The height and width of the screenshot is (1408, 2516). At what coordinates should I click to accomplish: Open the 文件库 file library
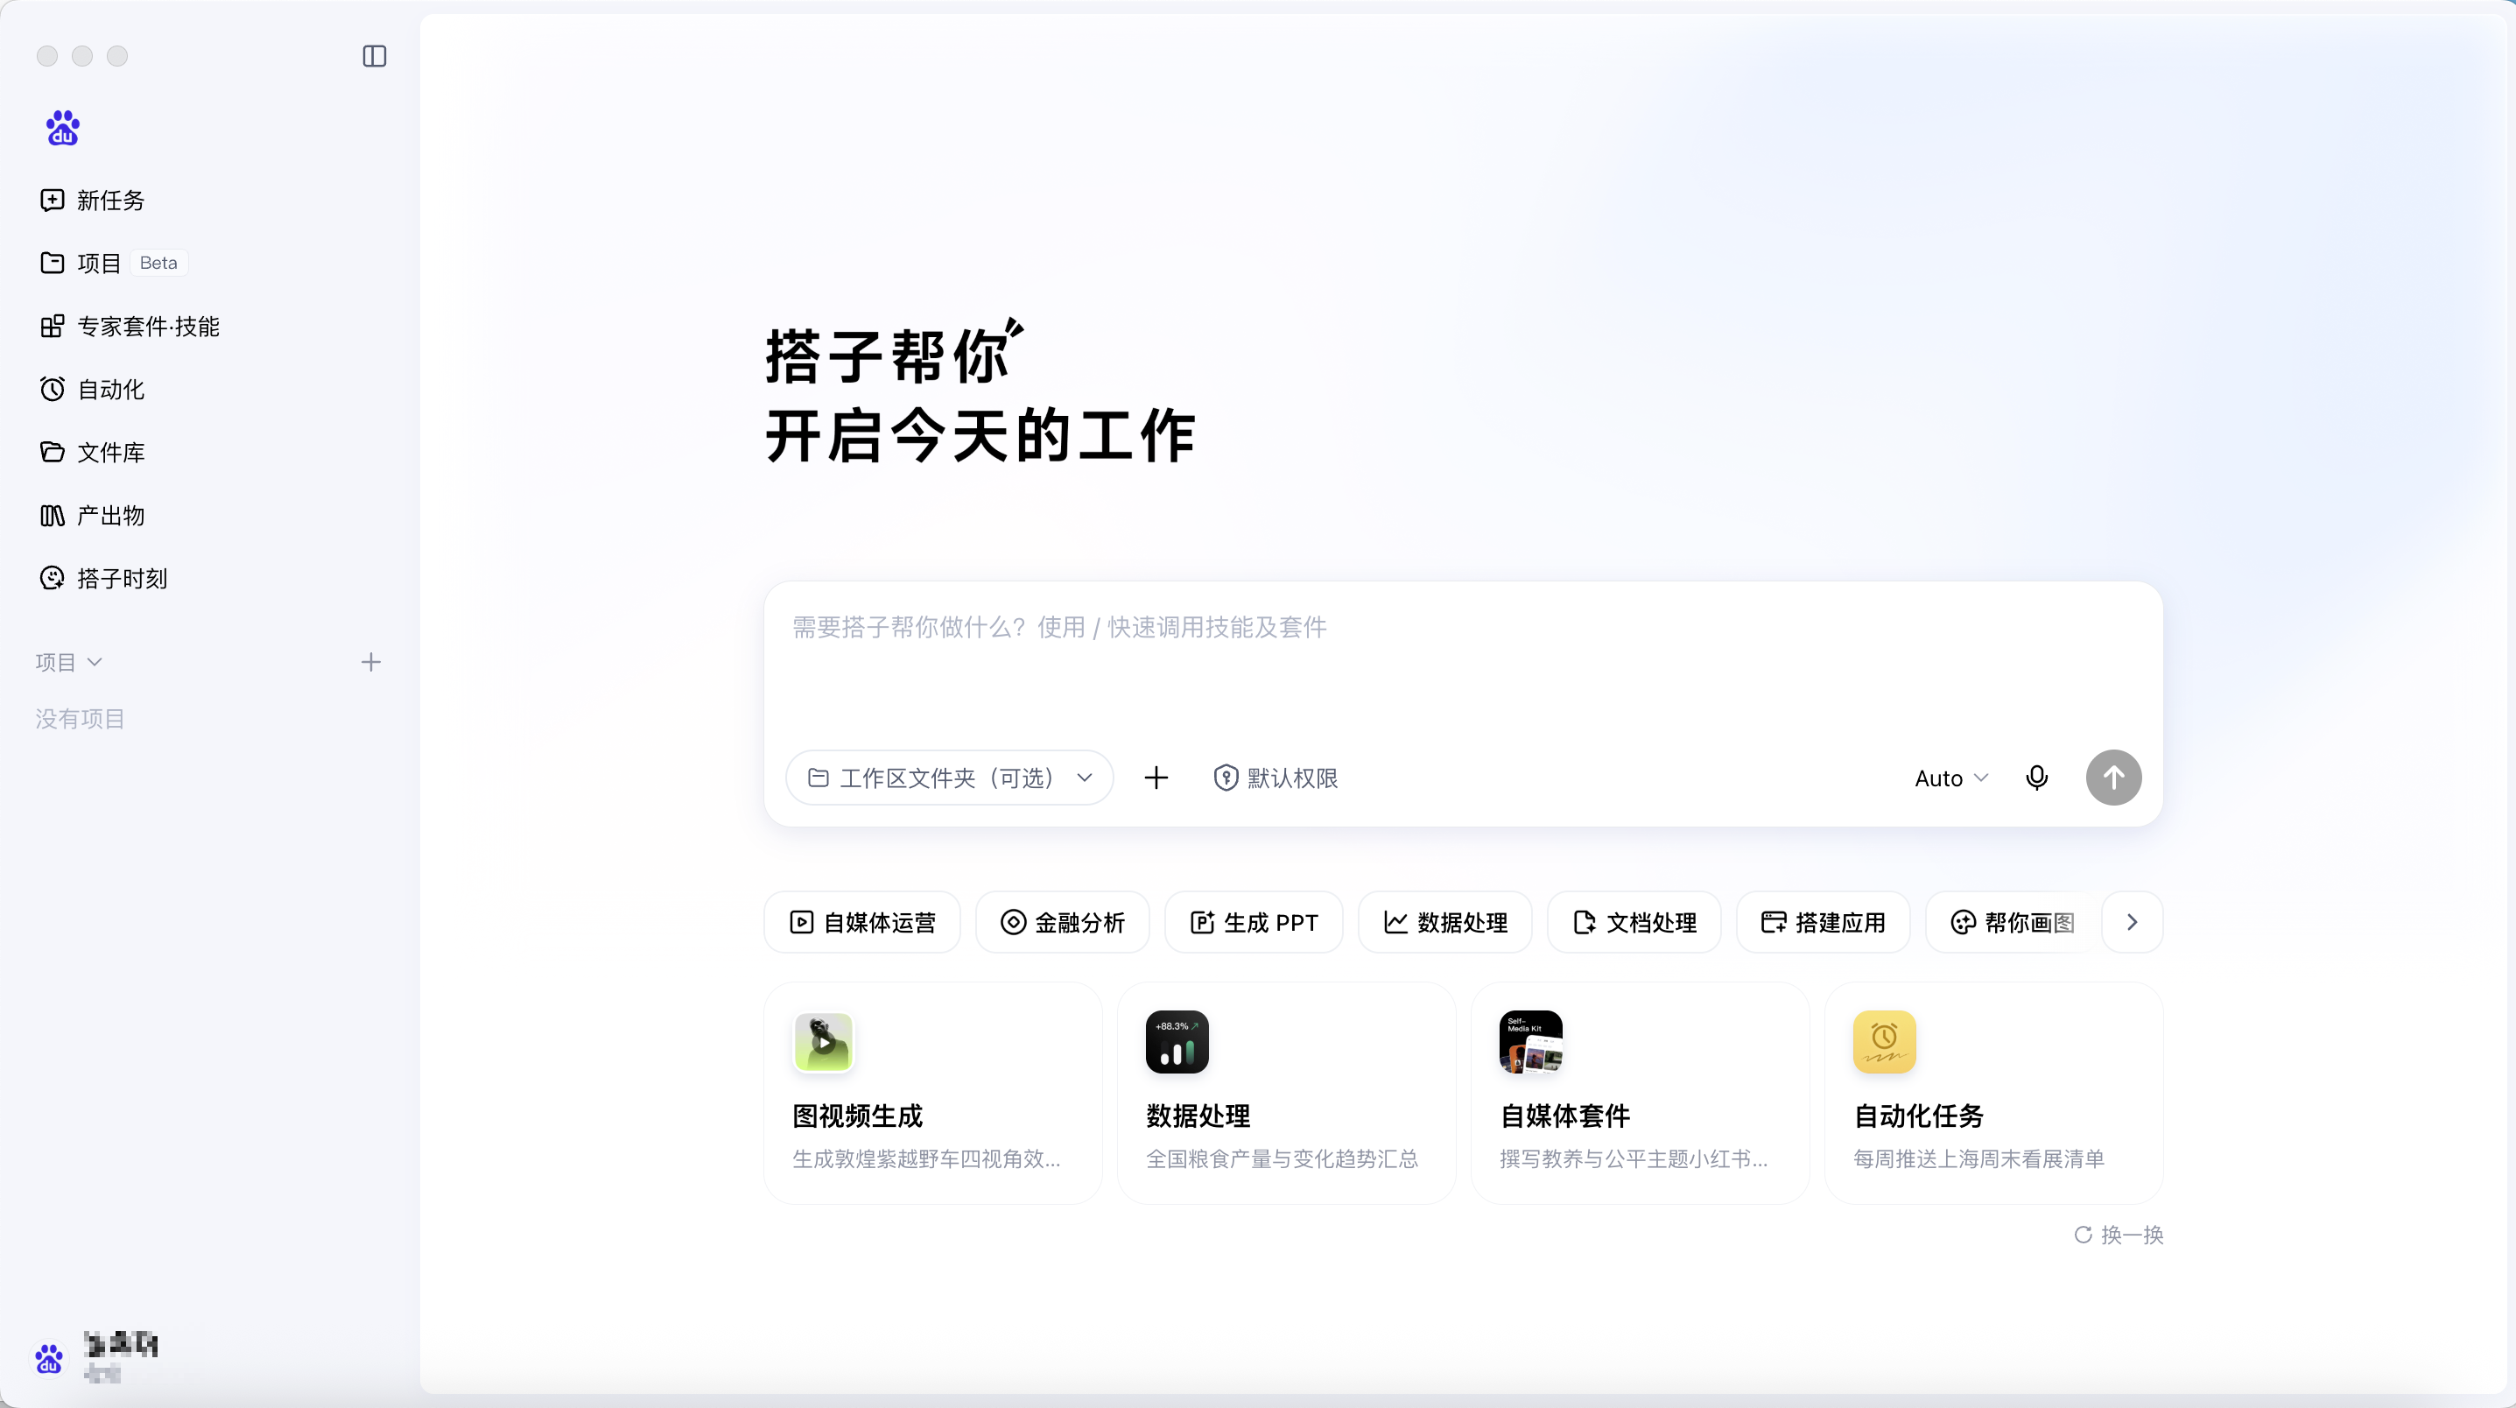pos(93,453)
